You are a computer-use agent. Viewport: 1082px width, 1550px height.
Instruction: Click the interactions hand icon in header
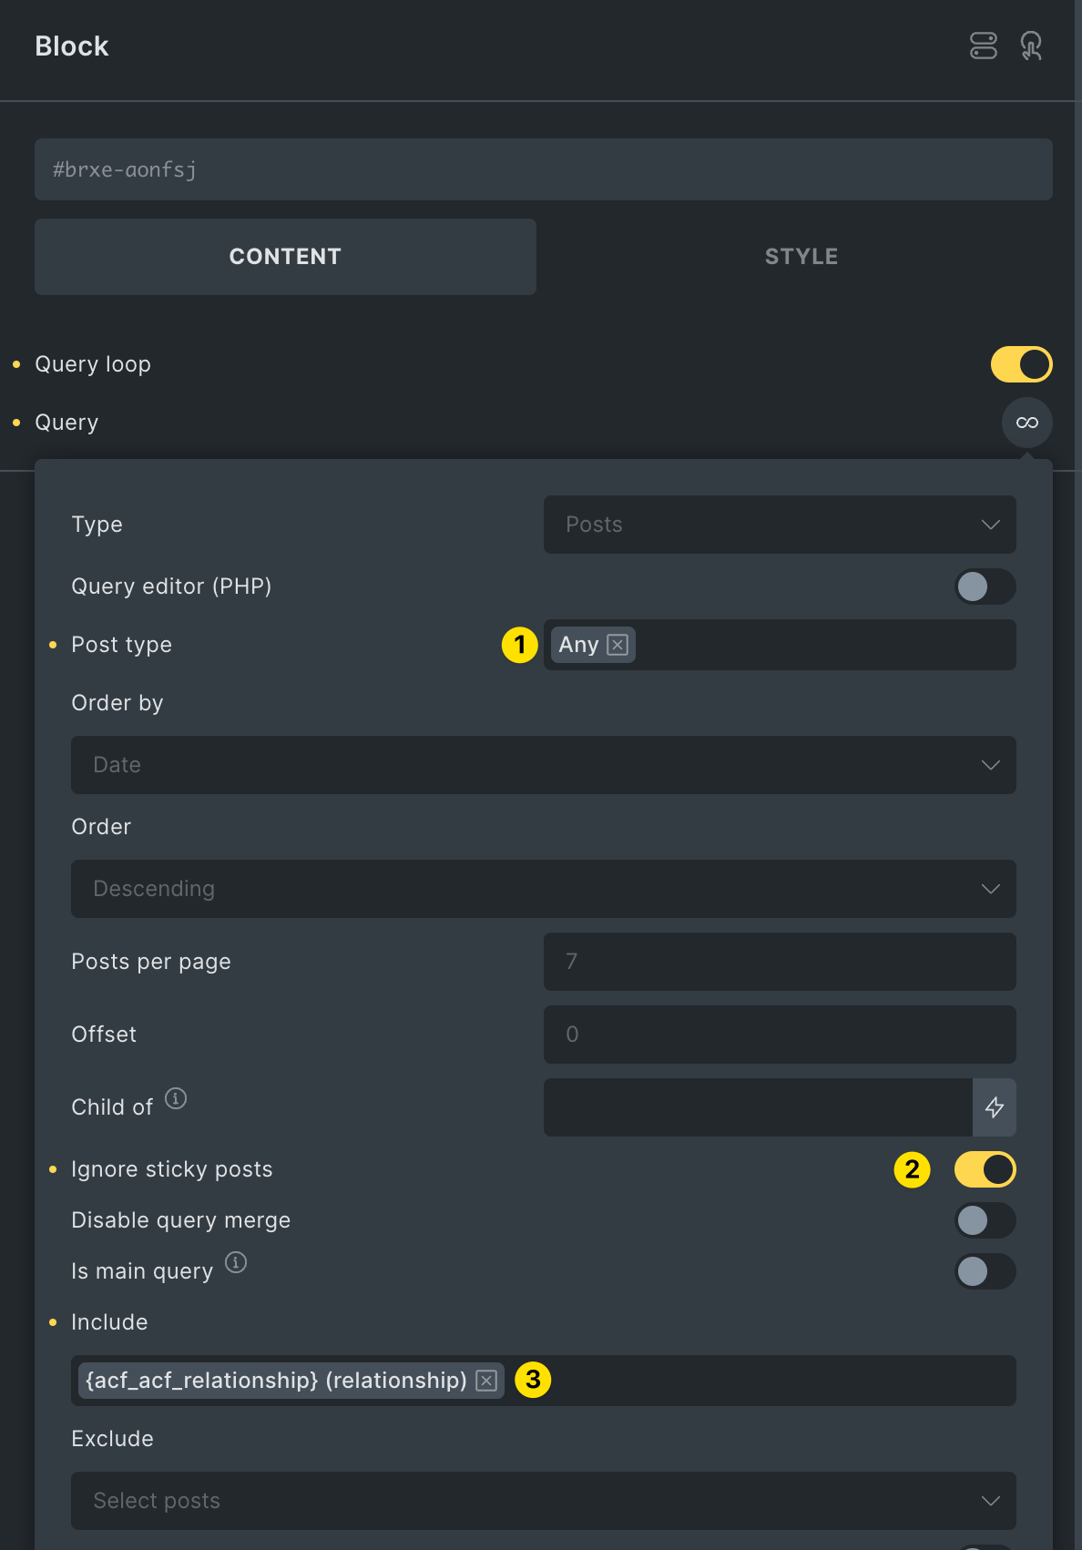click(1031, 46)
